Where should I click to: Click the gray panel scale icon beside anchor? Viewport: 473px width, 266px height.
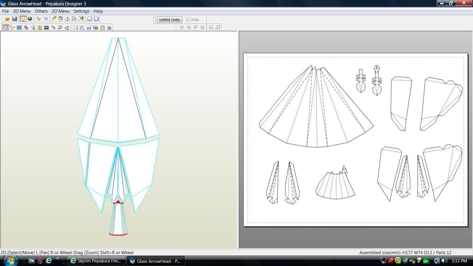pos(74,18)
